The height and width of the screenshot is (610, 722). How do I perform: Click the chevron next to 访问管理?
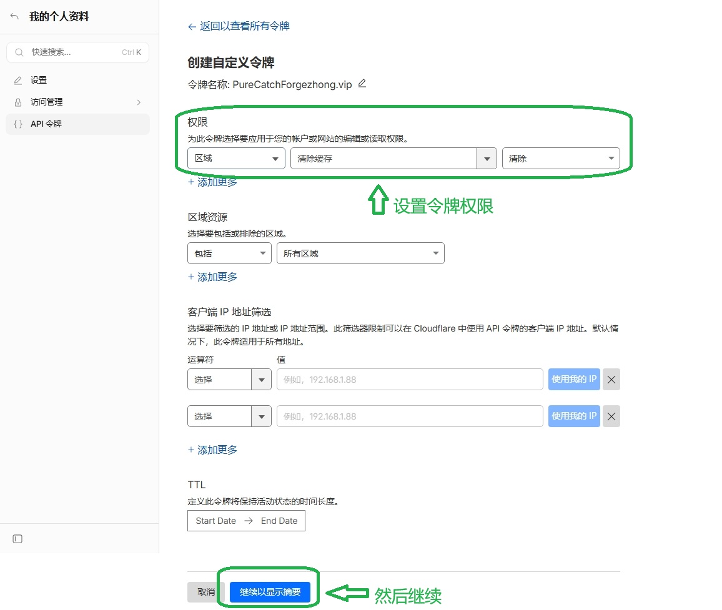139,102
